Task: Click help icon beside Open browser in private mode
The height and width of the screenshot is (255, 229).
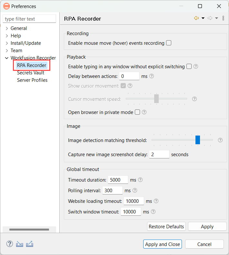Action: point(144,112)
